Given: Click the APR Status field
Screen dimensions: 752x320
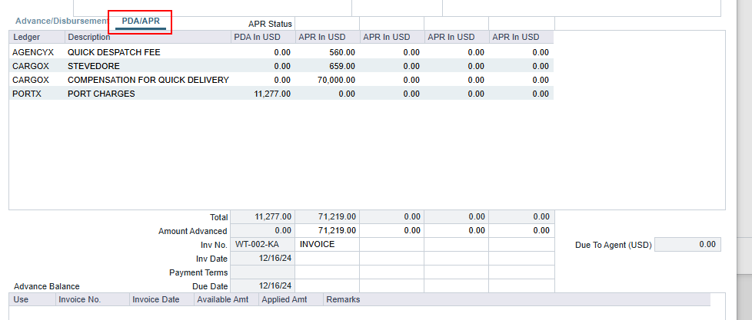Looking at the screenshot, I should 326,24.
